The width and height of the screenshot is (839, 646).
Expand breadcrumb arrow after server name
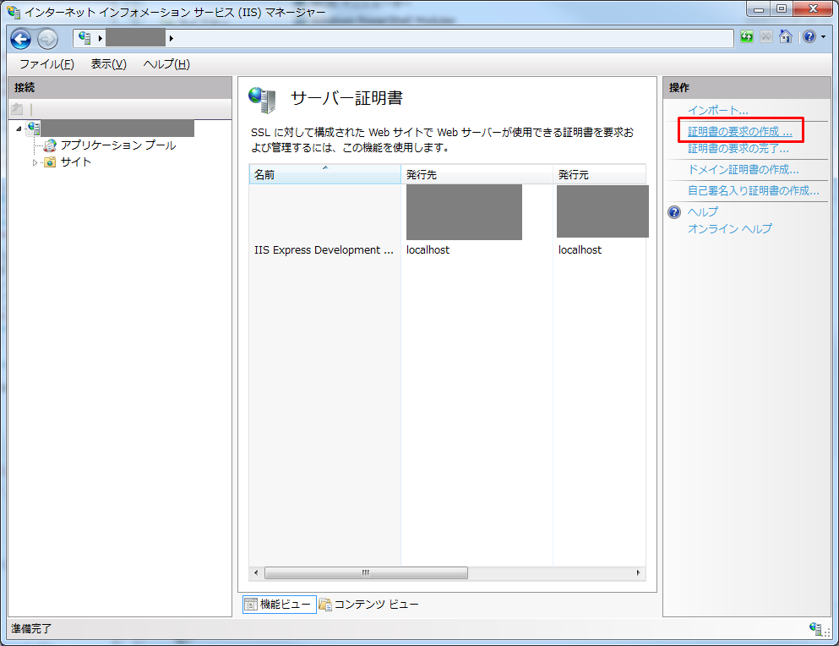pyautogui.click(x=172, y=38)
